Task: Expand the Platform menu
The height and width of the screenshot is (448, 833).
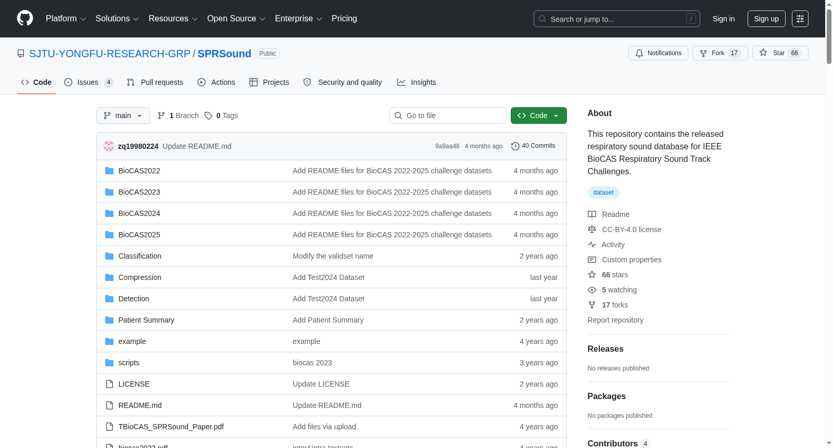Action: click(66, 19)
